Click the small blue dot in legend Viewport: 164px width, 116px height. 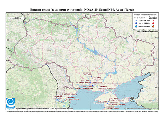[136, 20]
